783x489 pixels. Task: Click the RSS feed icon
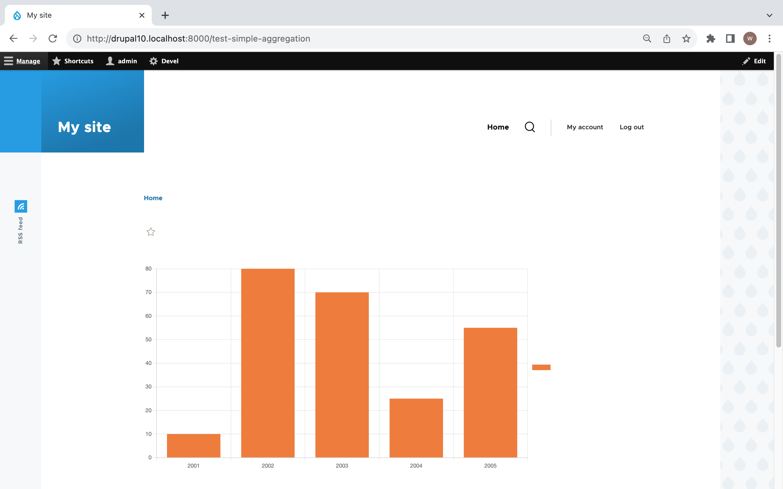(x=21, y=206)
